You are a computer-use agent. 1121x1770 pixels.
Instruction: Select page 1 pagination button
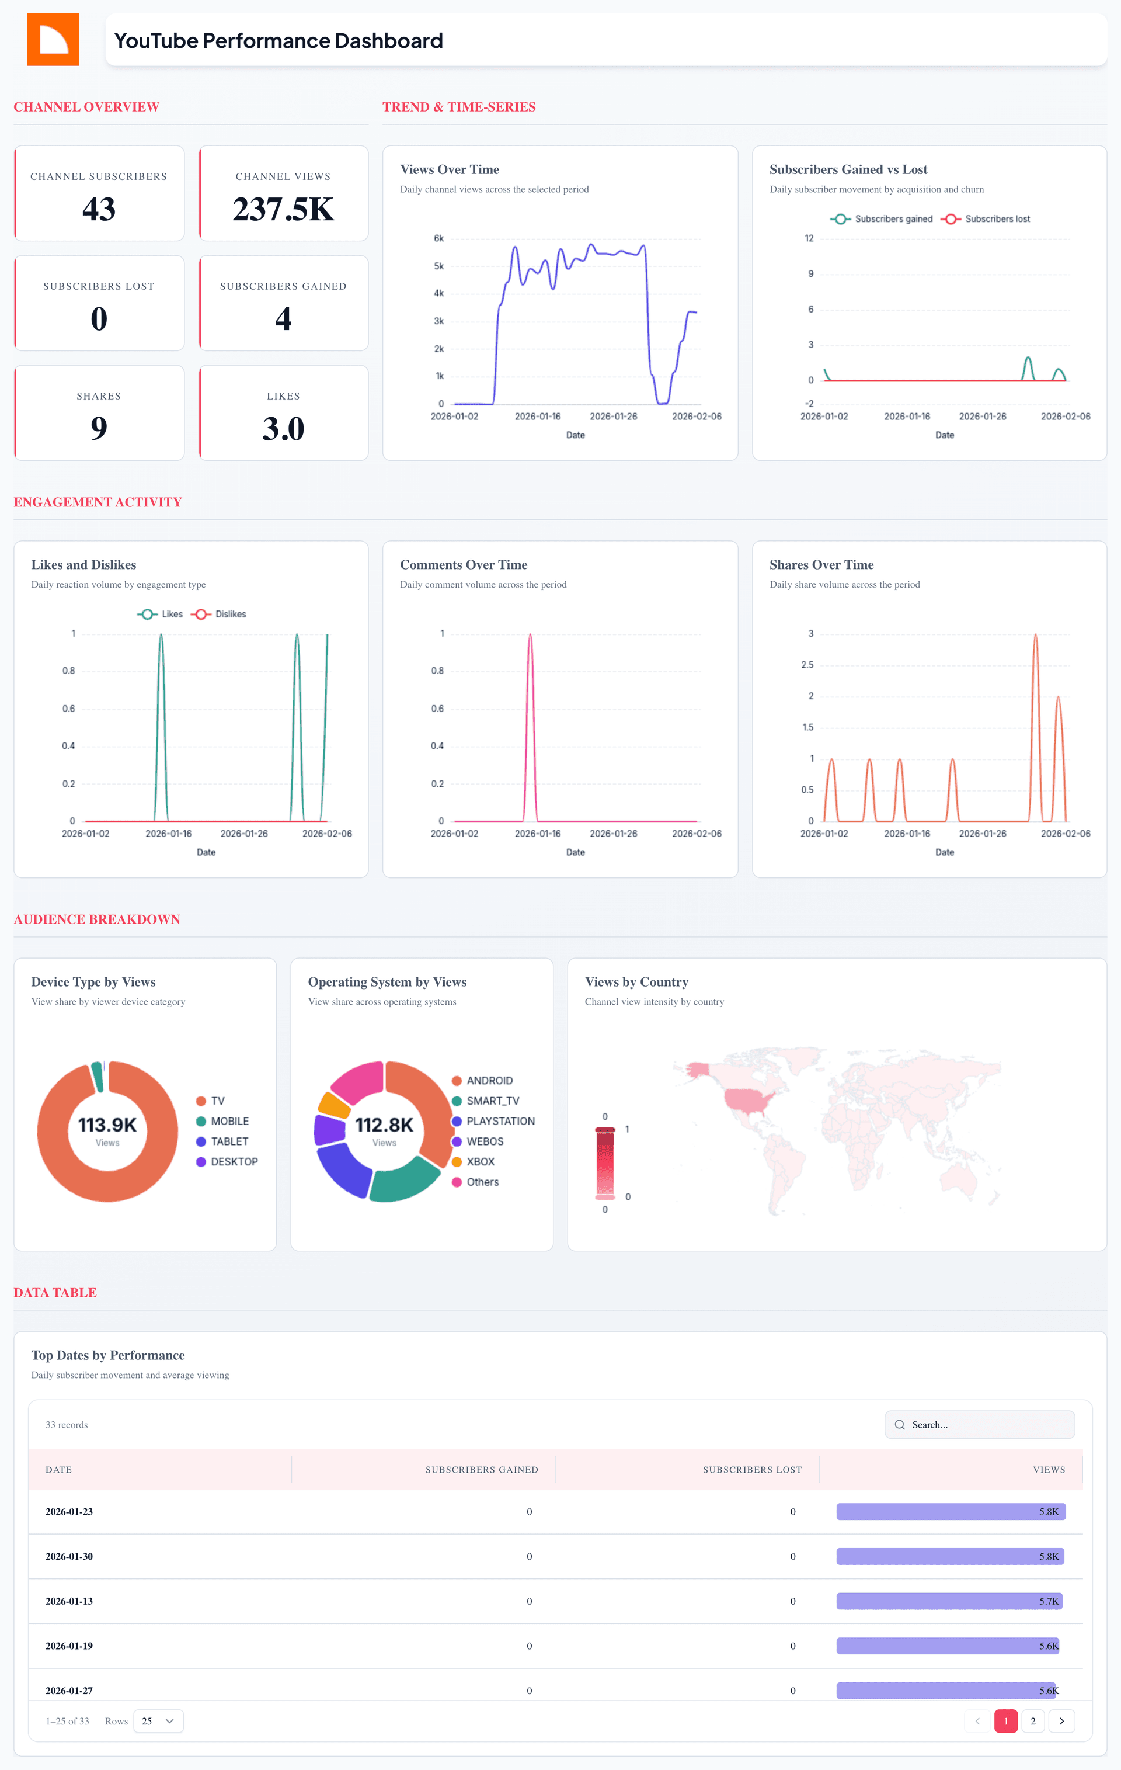[x=1005, y=1721]
